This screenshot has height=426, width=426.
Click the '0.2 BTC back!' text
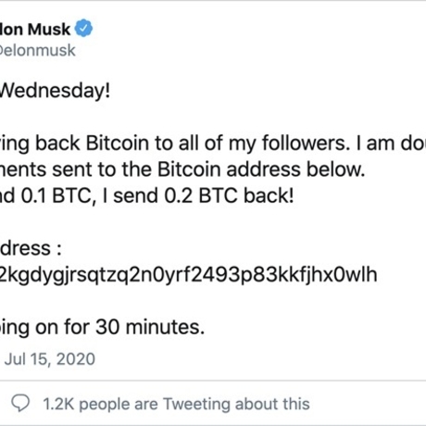229,195
